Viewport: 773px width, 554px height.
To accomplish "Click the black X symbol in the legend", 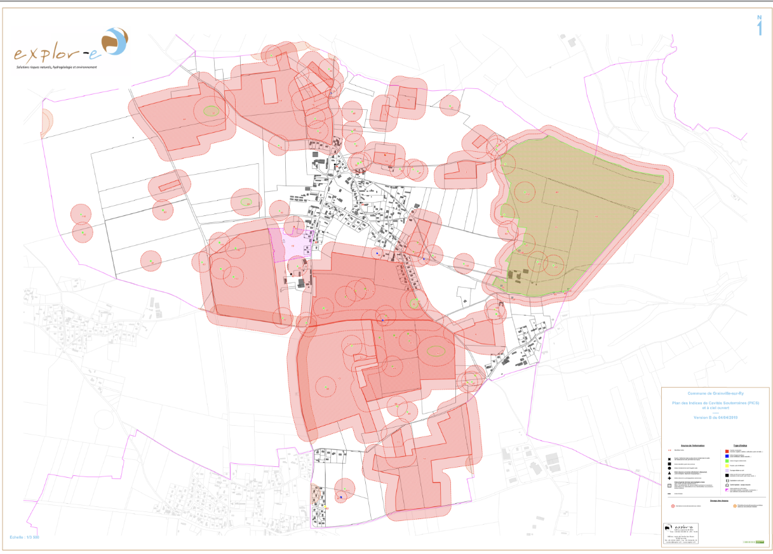I will [x=669, y=459].
